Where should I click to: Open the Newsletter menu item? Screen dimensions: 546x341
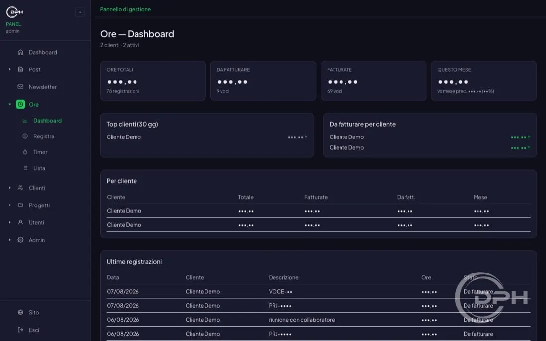coord(43,87)
